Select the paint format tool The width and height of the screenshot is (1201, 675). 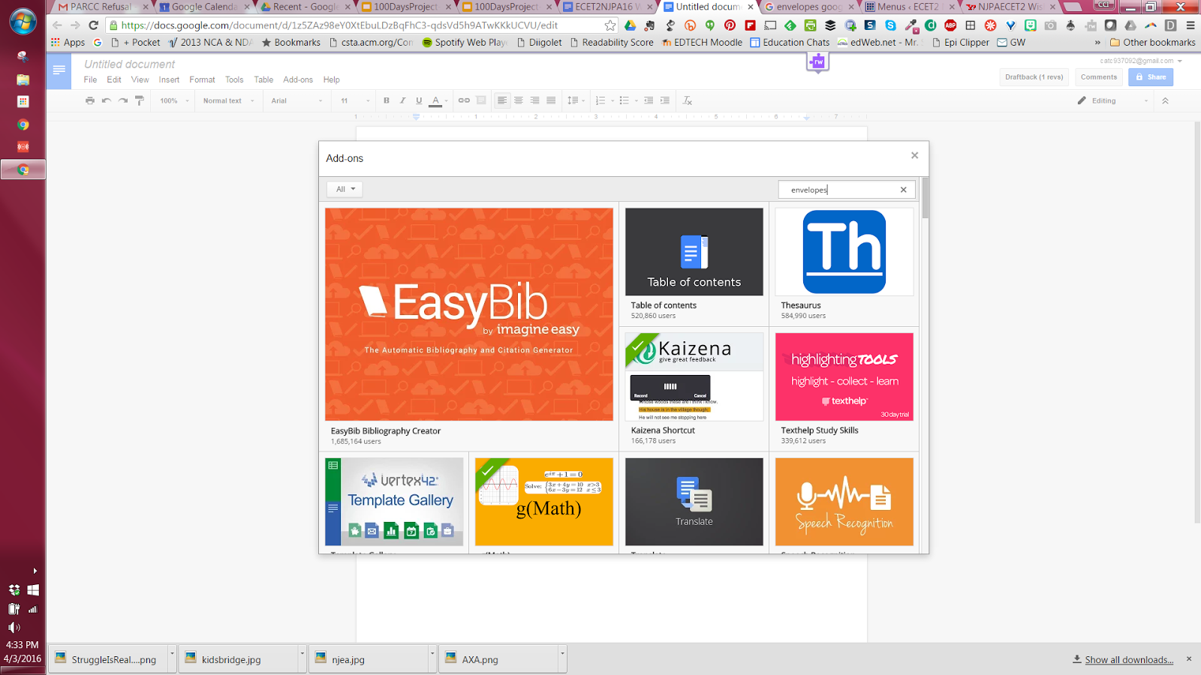point(140,100)
